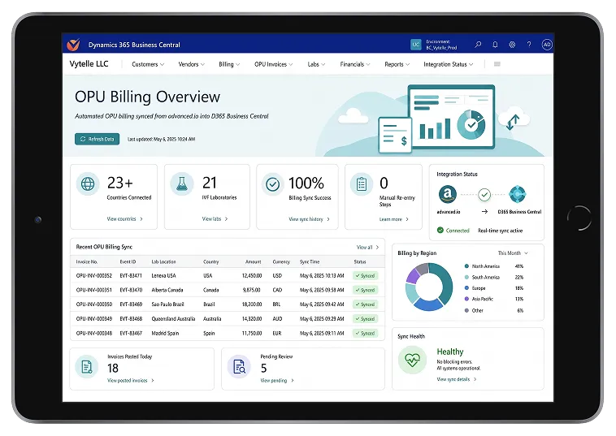Click the Sync Health heartbeat icon
This screenshot has height=436, width=616.
pos(413,360)
